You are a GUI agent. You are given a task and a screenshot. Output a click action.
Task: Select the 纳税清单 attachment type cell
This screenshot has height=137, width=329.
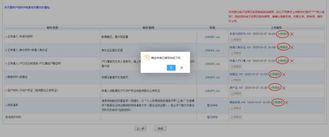point(52,105)
